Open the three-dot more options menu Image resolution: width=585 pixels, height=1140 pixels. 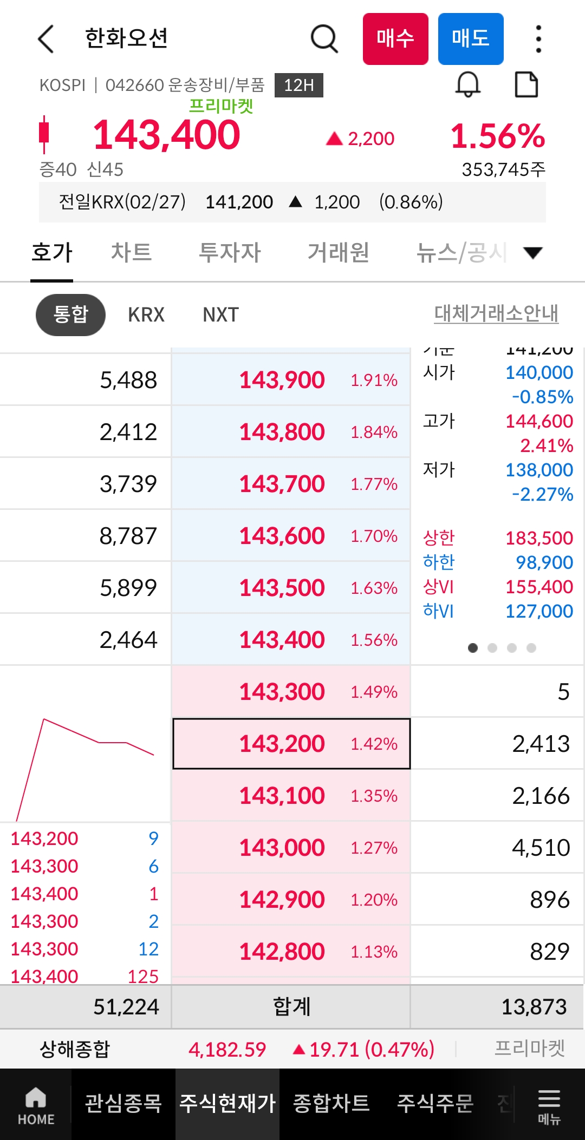point(538,39)
